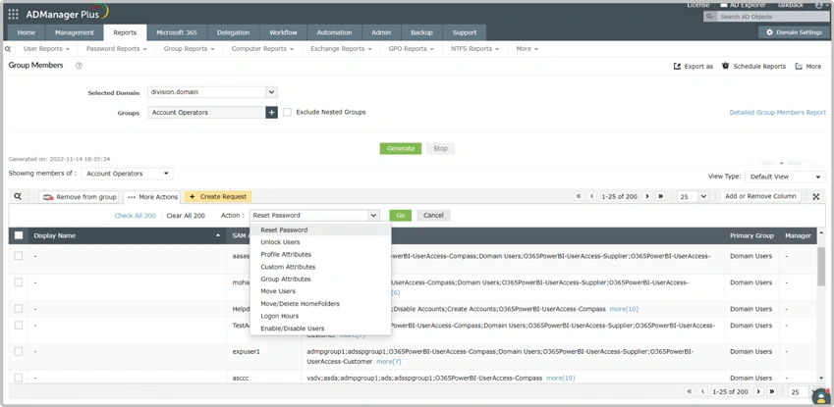Click Clear All 200 link
This screenshot has height=407, width=834.
pyautogui.click(x=186, y=216)
